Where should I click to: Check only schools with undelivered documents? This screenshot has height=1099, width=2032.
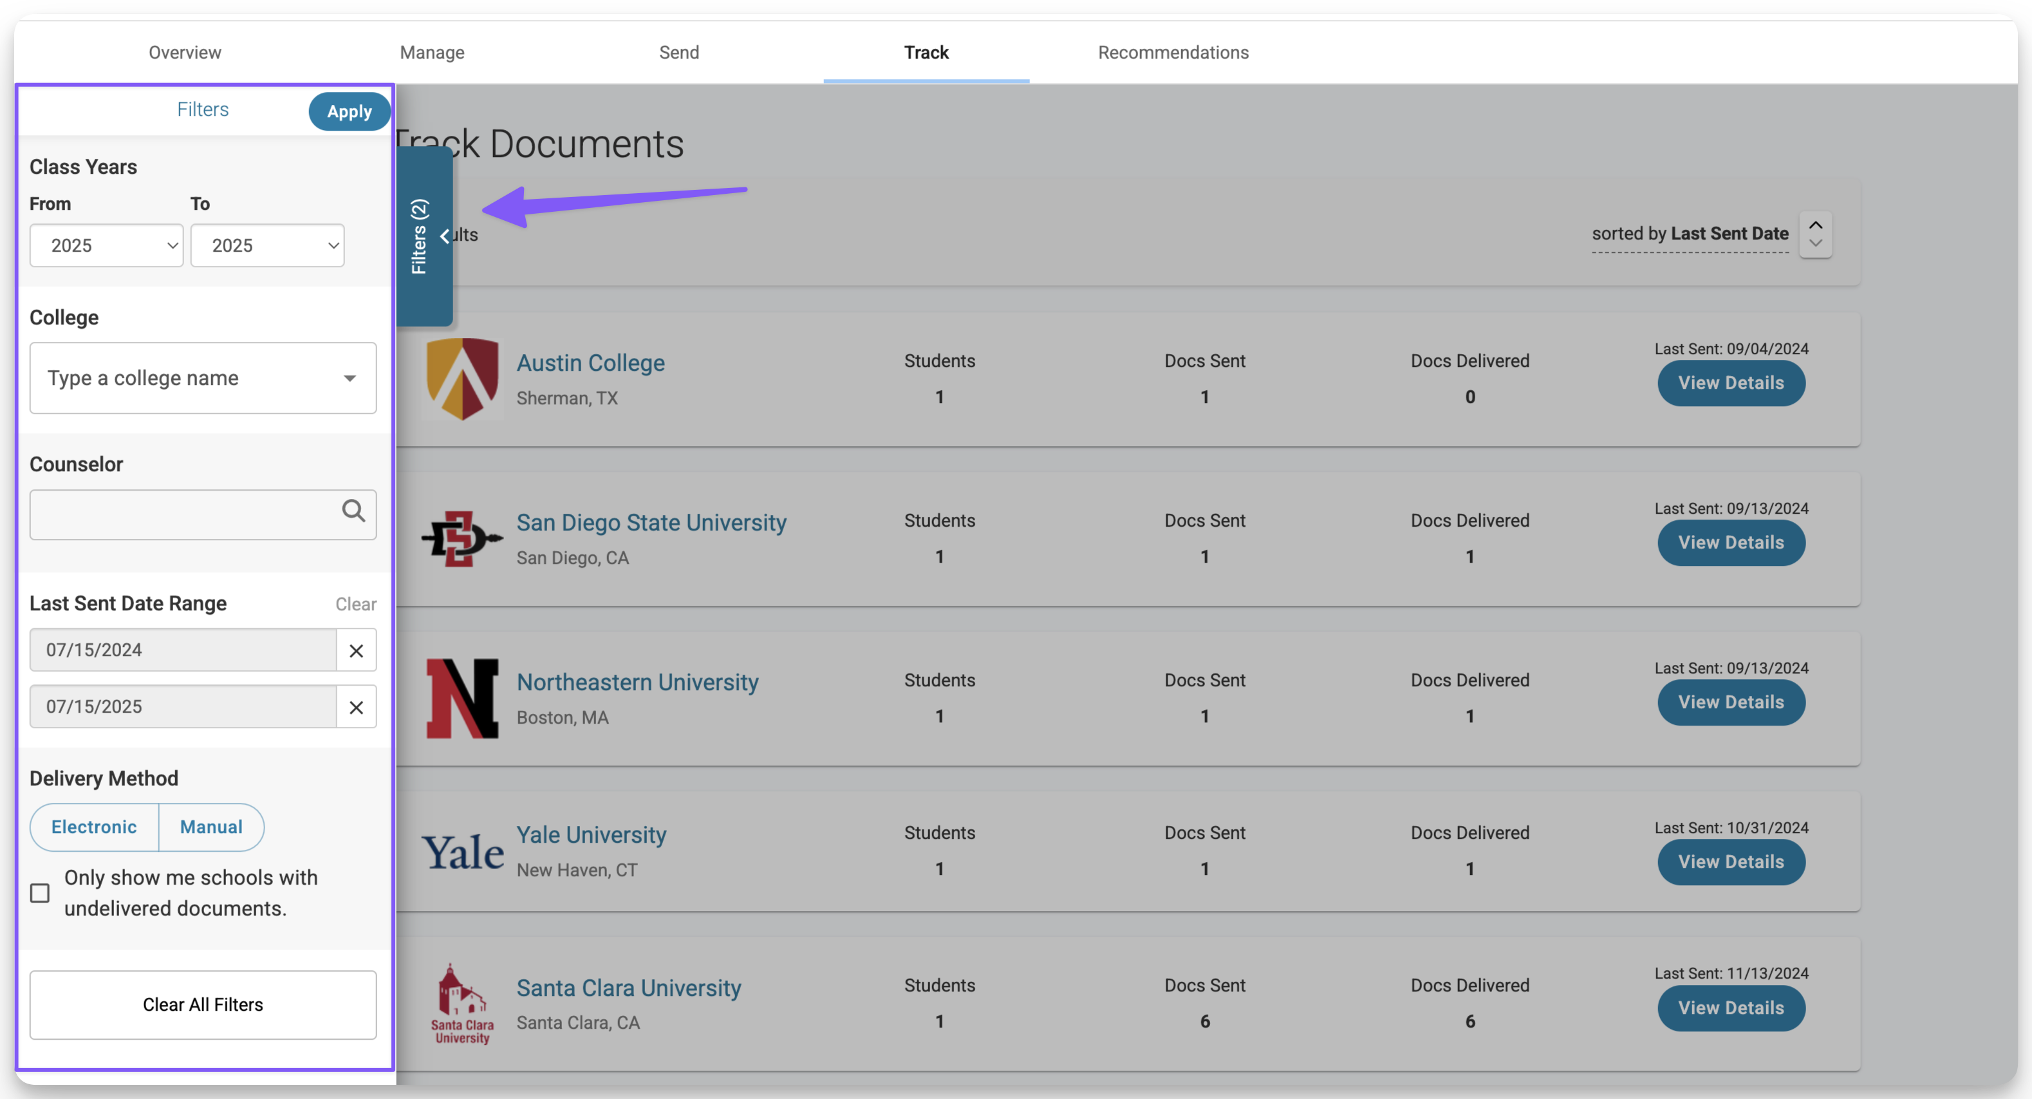pos(39,893)
